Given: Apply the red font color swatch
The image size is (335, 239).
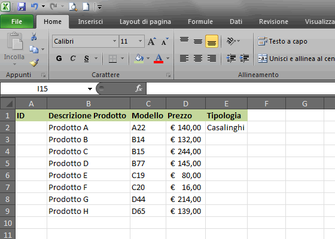Looking at the screenshot, I should pyautogui.click(x=159, y=59).
